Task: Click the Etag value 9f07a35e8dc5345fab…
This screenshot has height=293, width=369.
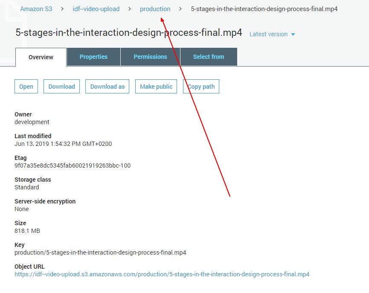Action: 73,165
